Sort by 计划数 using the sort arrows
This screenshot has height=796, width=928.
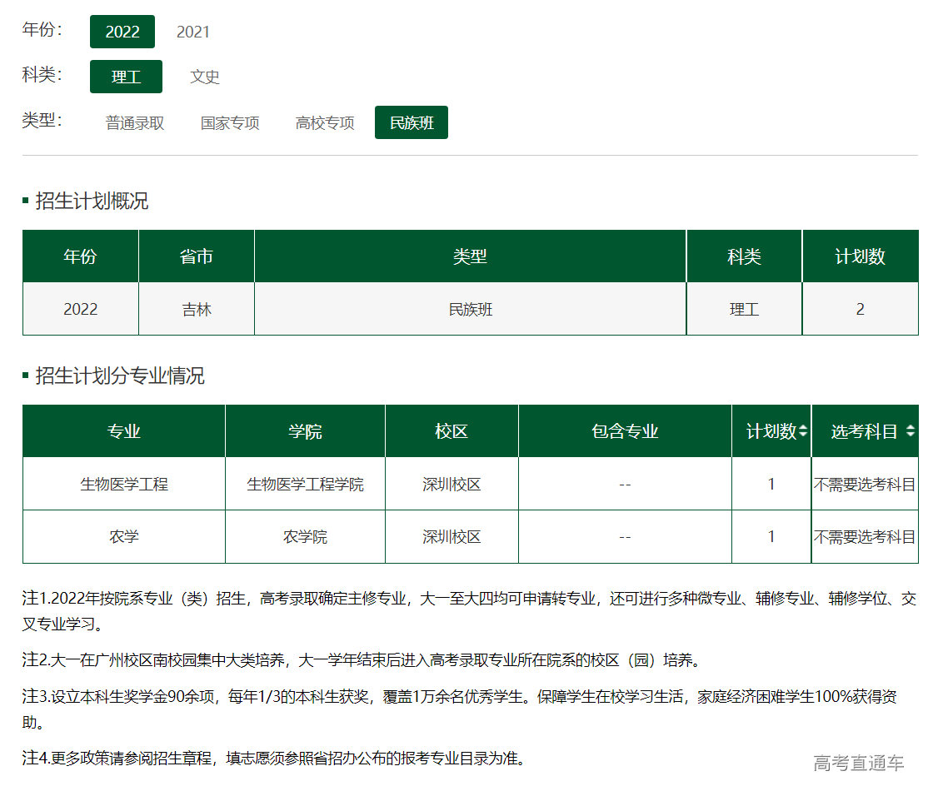(x=803, y=431)
